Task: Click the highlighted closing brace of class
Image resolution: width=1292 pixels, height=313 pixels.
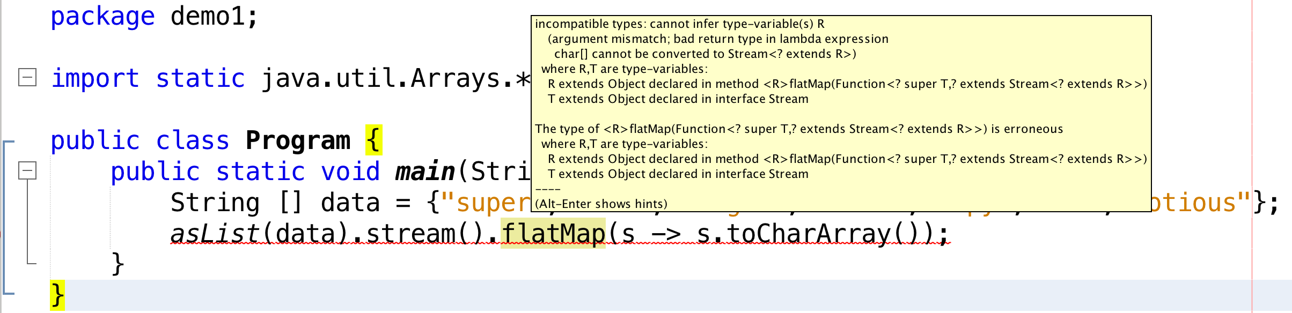Action: (x=57, y=295)
